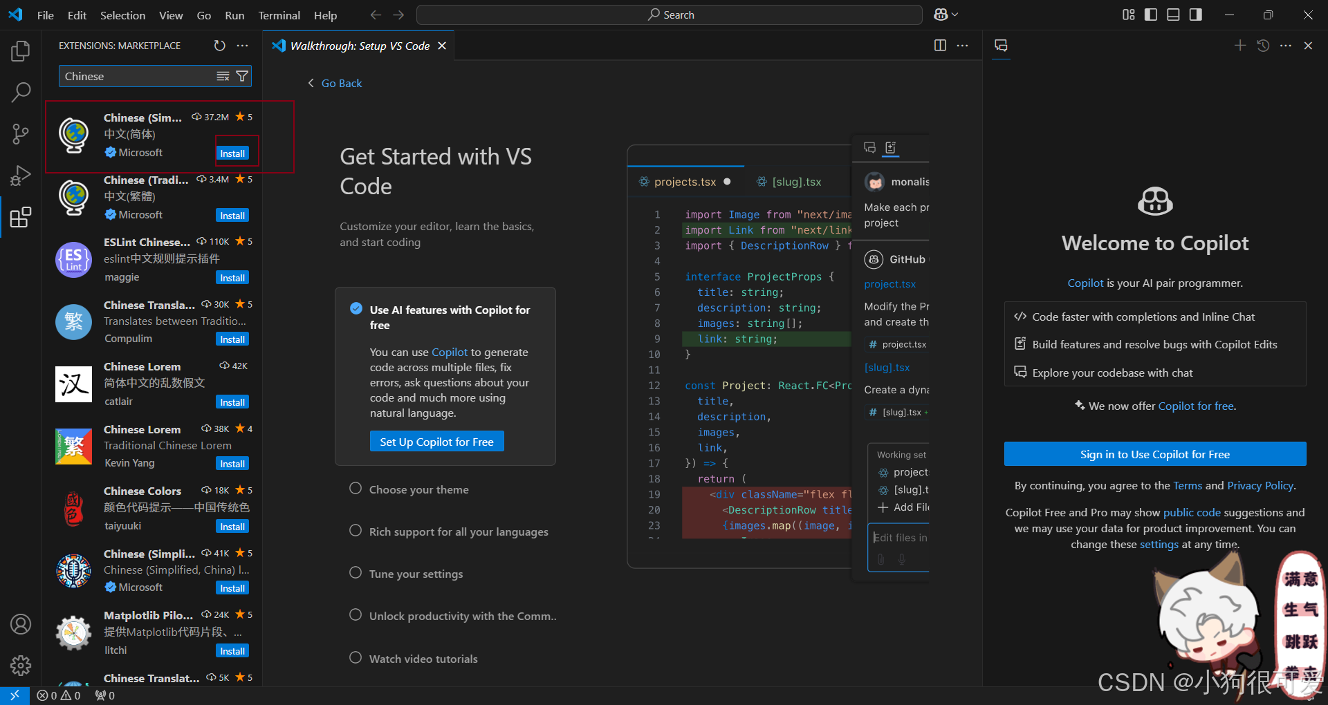Select Rich support for all your languages step
Image resolution: width=1328 pixels, height=705 pixels.
459,532
